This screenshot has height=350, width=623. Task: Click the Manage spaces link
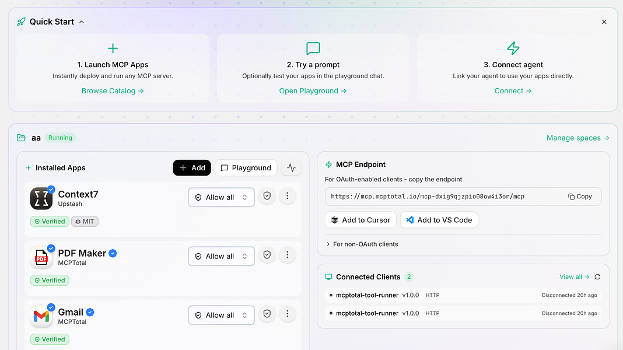coord(577,138)
